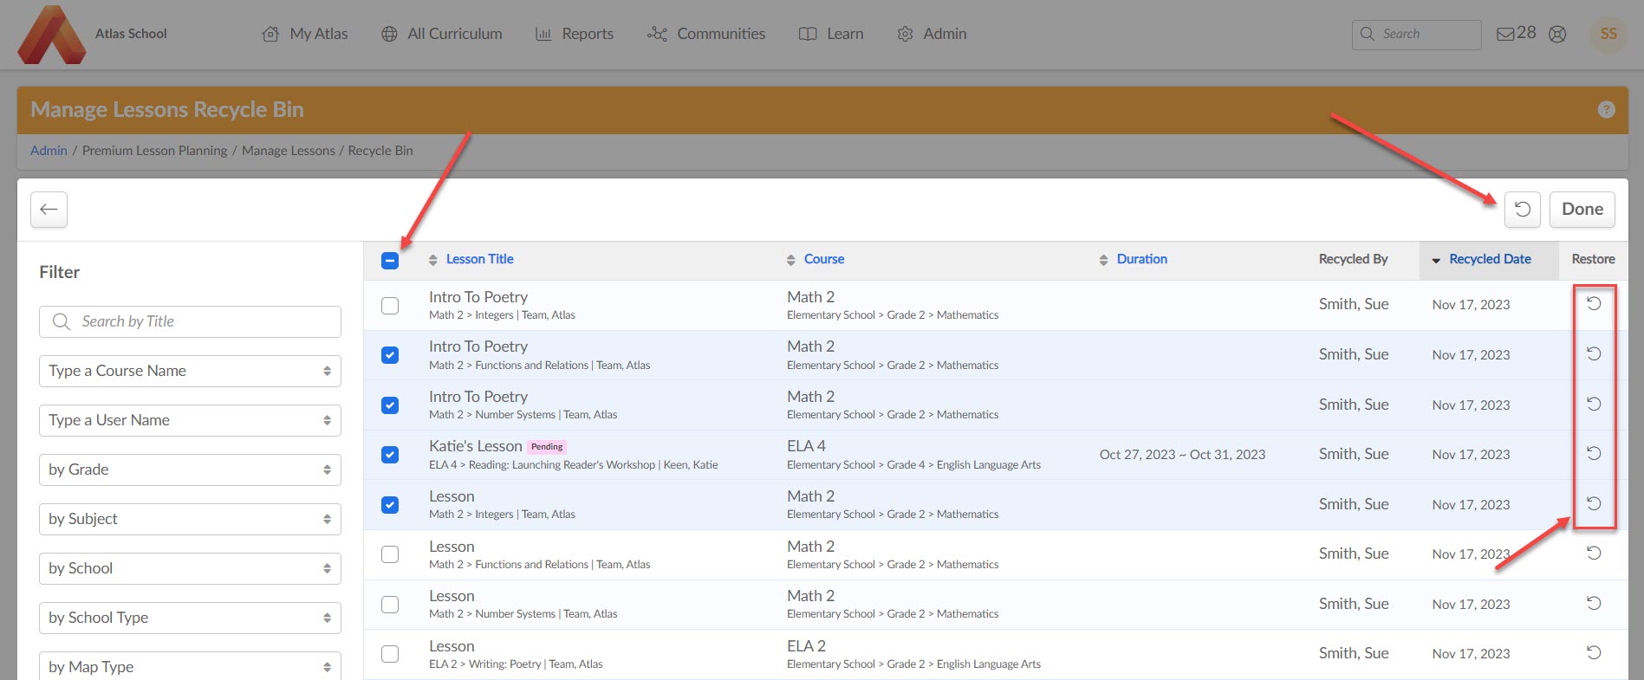Follow the Admin breadcrumb link
1644x680 pixels.
49,151
